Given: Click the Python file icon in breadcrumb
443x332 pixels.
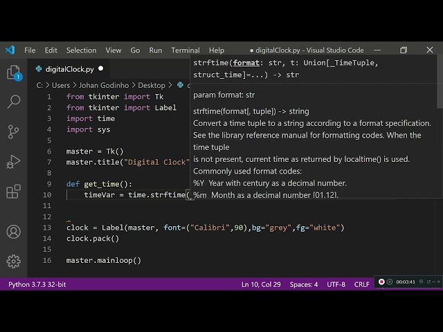Looking at the screenshot, I should pos(180,85).
